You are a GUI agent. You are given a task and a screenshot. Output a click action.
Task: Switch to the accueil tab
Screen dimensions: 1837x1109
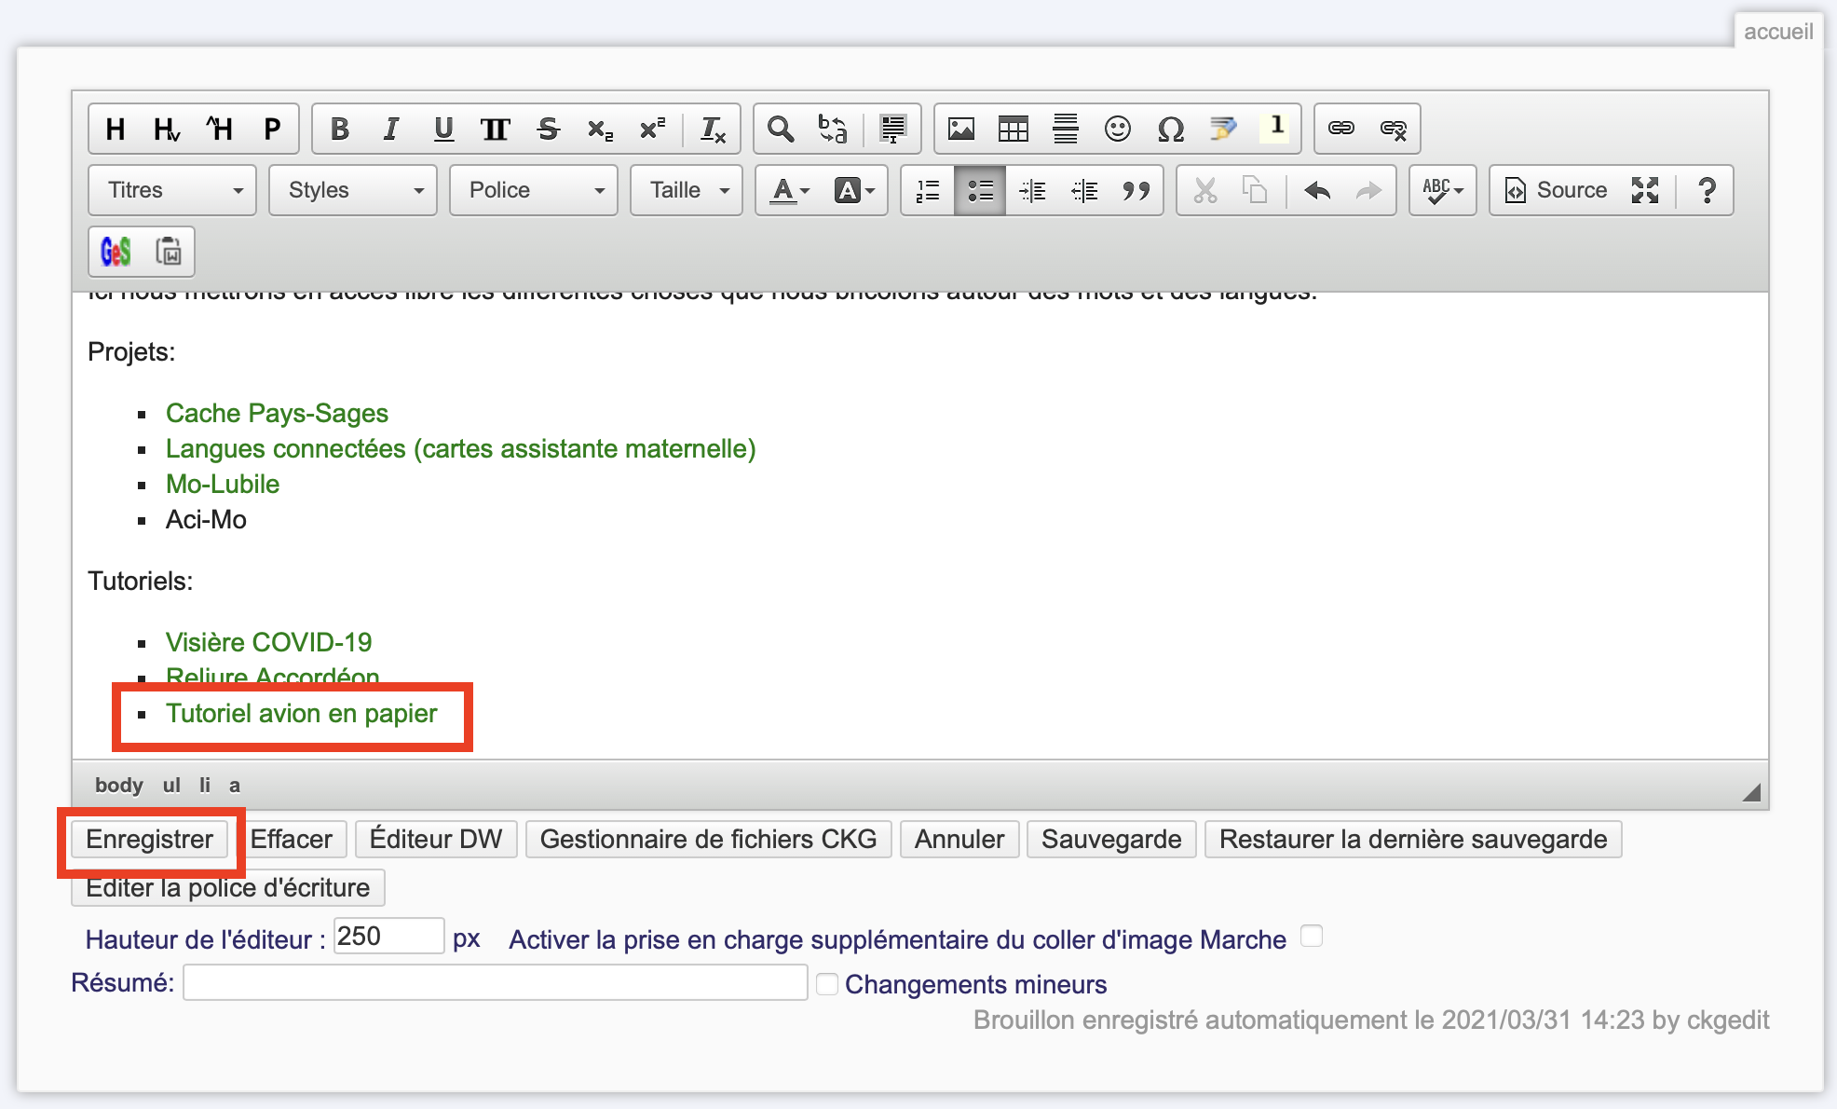(1777, 32)
